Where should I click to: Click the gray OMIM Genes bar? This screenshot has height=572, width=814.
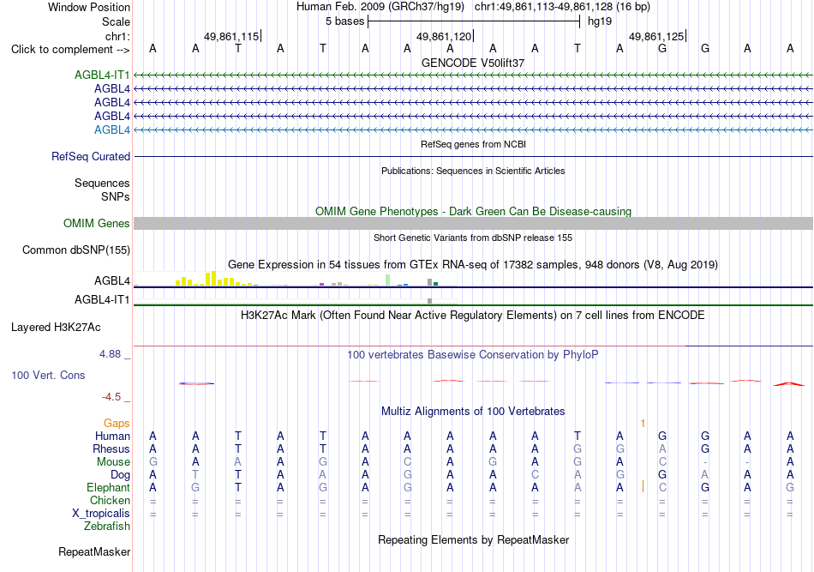click(473, 223)
